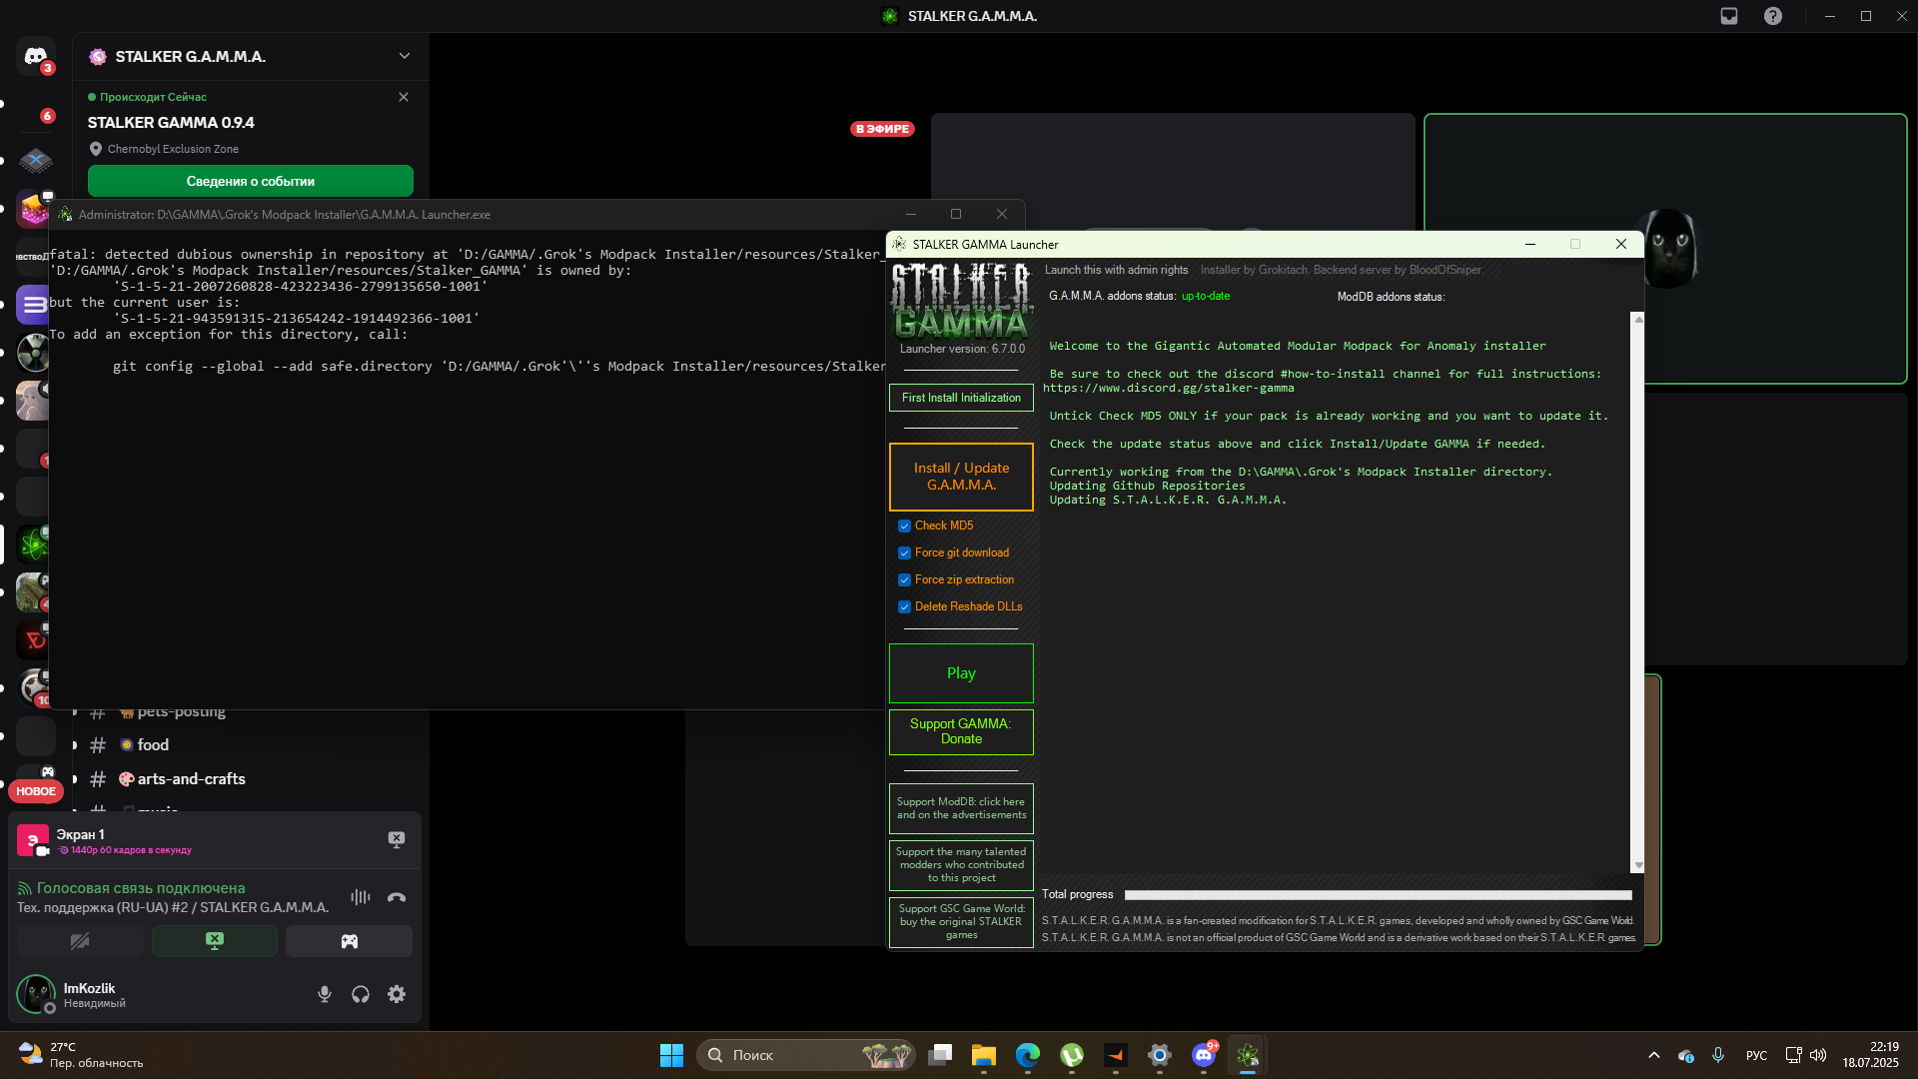1918x1079 pixels.
Task: Dismiss the STALKER GAMMA 0.9.4 event banner
Action: (404, 97)
